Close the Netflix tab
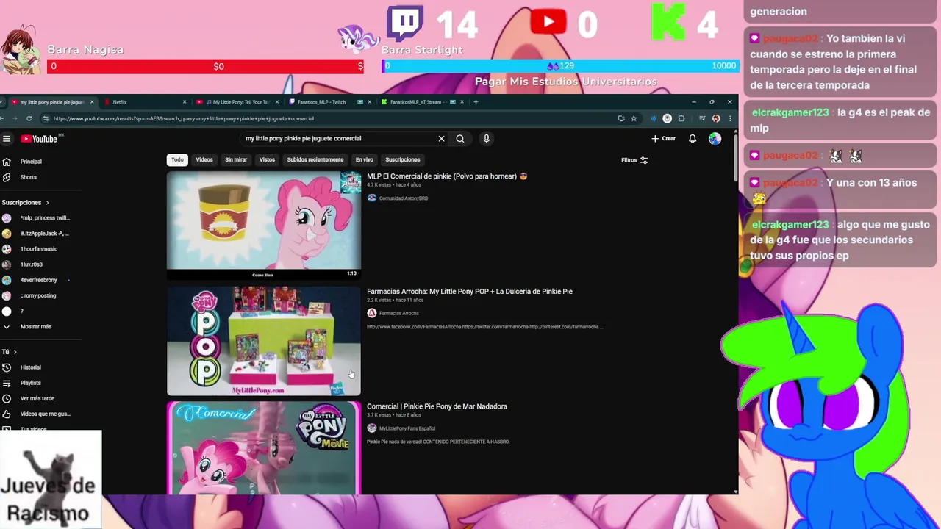Viewport: 941px width, 529px height. coord(185,102)
